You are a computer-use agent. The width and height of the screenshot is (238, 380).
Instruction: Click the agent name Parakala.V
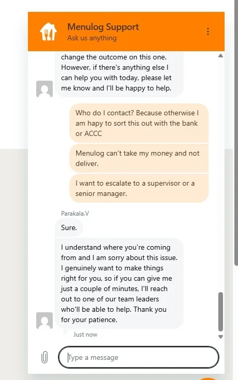coord(75,213)
